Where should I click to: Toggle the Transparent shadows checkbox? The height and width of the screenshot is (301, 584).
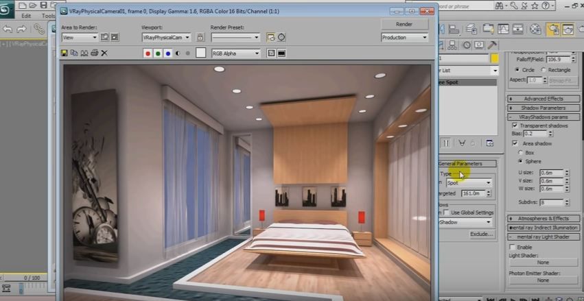point(515,125)
